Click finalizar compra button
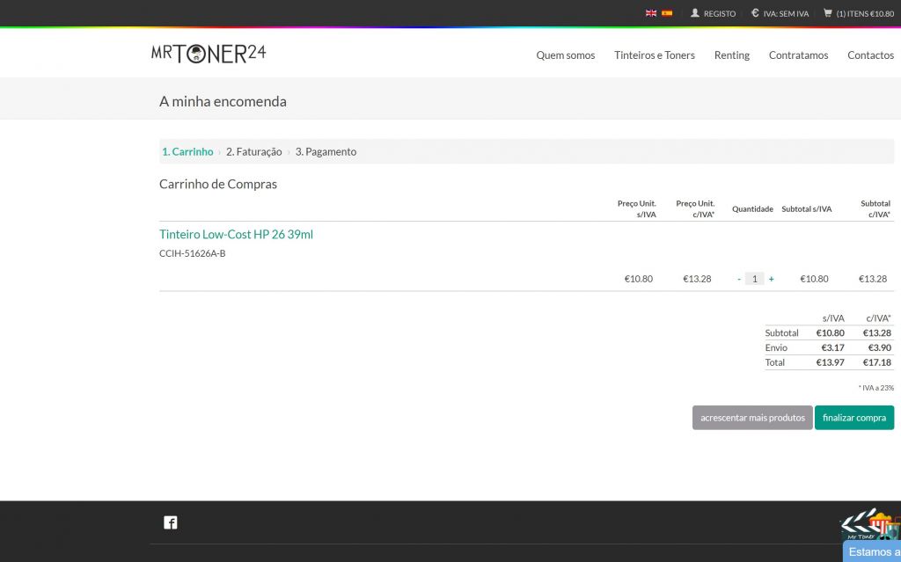901x562 pixels. (853, 418)
